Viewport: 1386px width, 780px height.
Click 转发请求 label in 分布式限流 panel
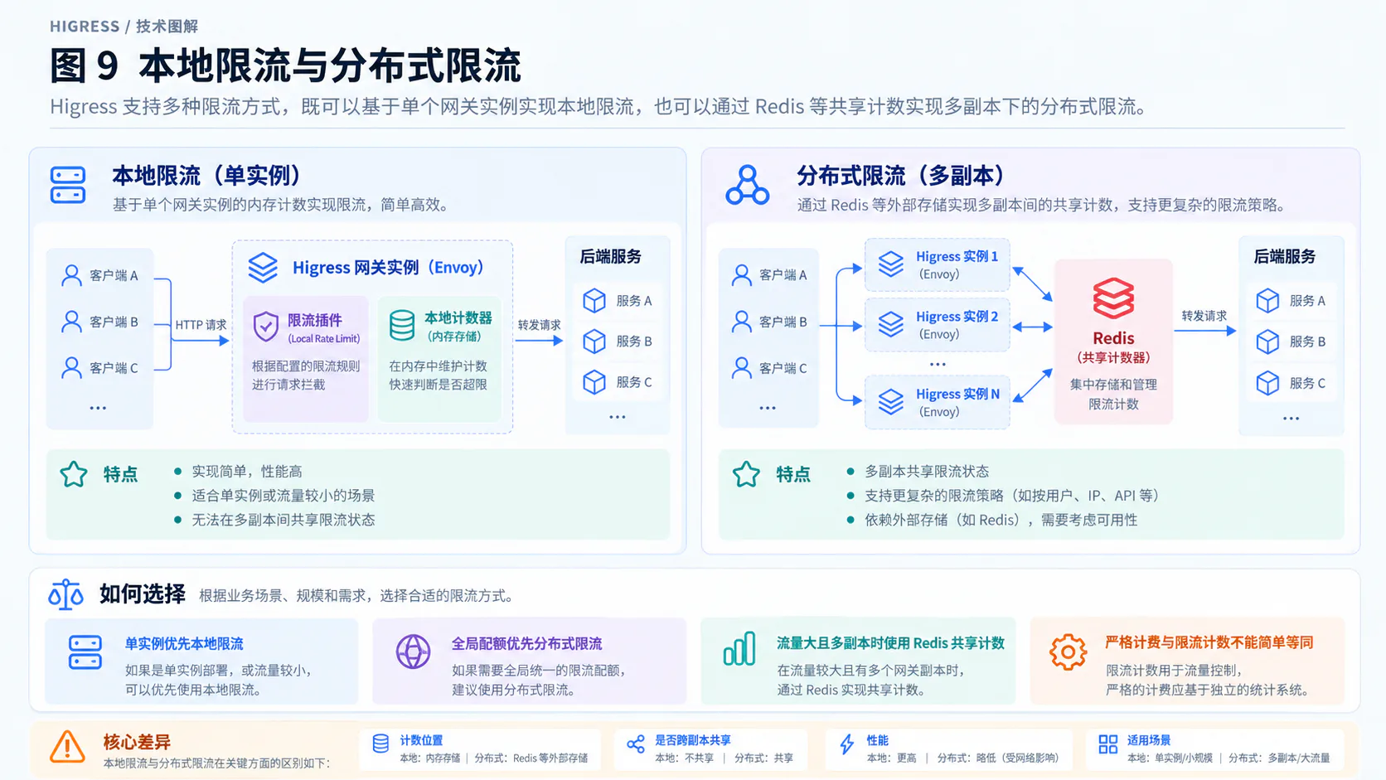click(1204, 316)
